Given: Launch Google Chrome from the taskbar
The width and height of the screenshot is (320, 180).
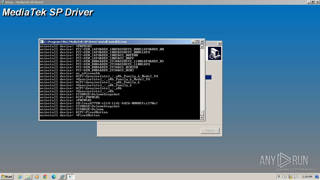Looking at the screenshot, I should (45, 177).
